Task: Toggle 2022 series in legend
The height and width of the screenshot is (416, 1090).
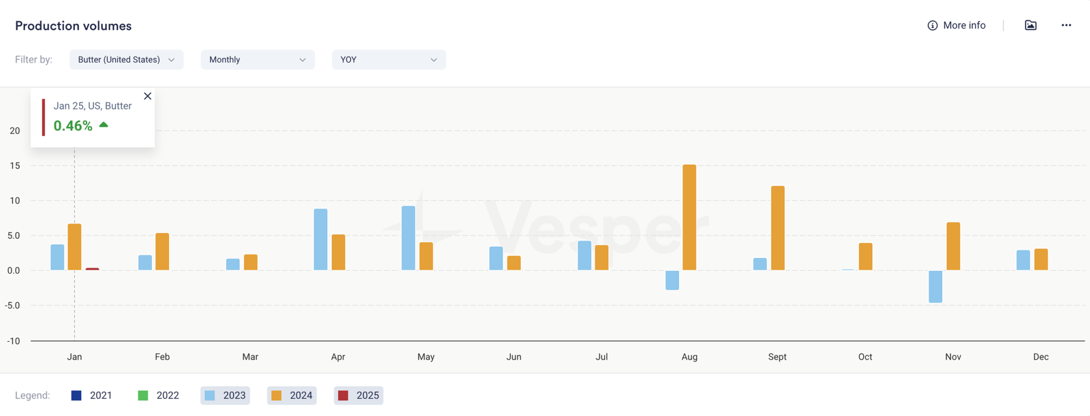Action: pyautogui.click(x=158, y=396)
